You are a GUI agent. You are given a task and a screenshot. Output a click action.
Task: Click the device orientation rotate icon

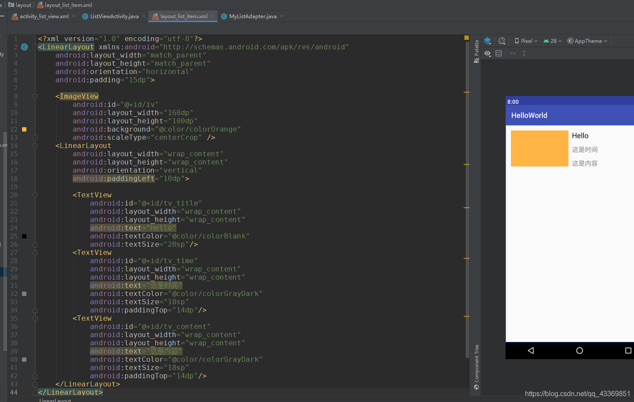(x=502, y=41)
